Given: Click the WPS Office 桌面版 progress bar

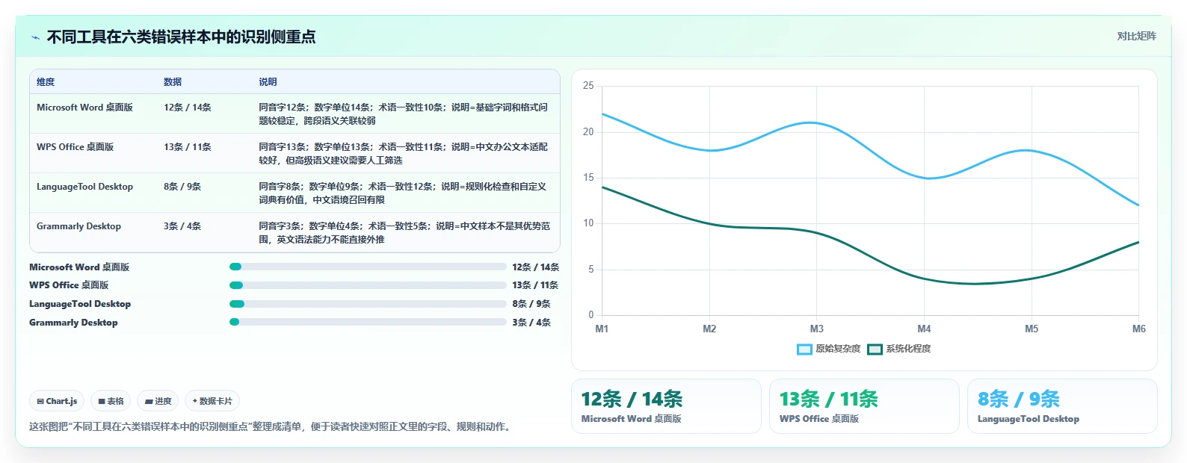Looking at the screenshot, I should 368,285.
